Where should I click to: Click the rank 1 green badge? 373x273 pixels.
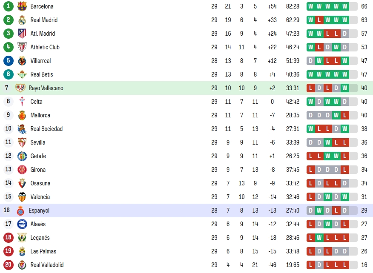[x=9, y=6]
